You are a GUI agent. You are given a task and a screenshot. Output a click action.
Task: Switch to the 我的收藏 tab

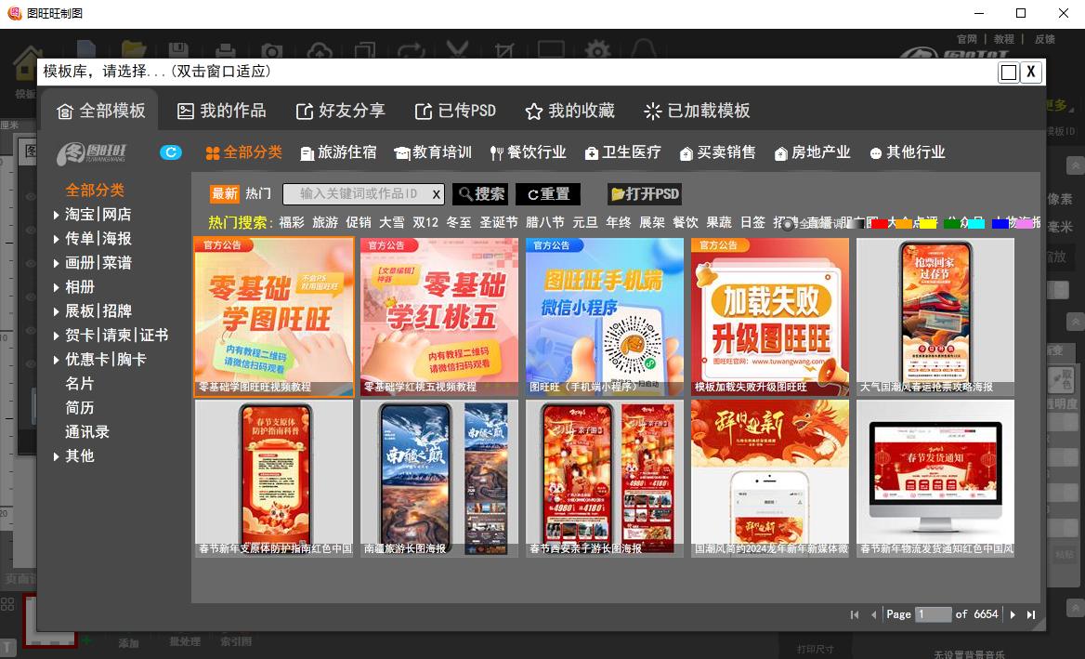click(x=569, y=111)
